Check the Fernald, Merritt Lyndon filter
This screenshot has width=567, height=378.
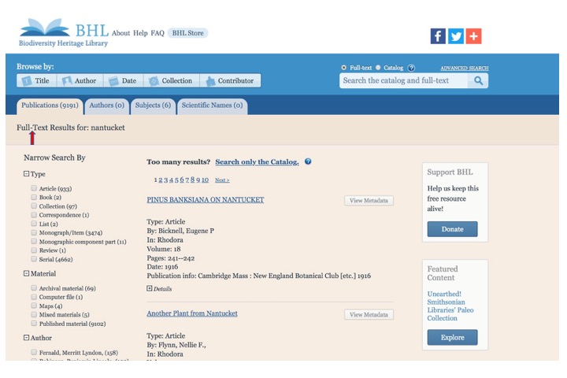(34, 352)
